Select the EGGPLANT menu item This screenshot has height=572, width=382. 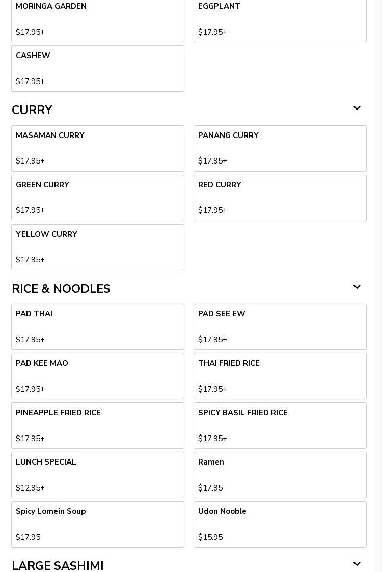tap(280, 20)
